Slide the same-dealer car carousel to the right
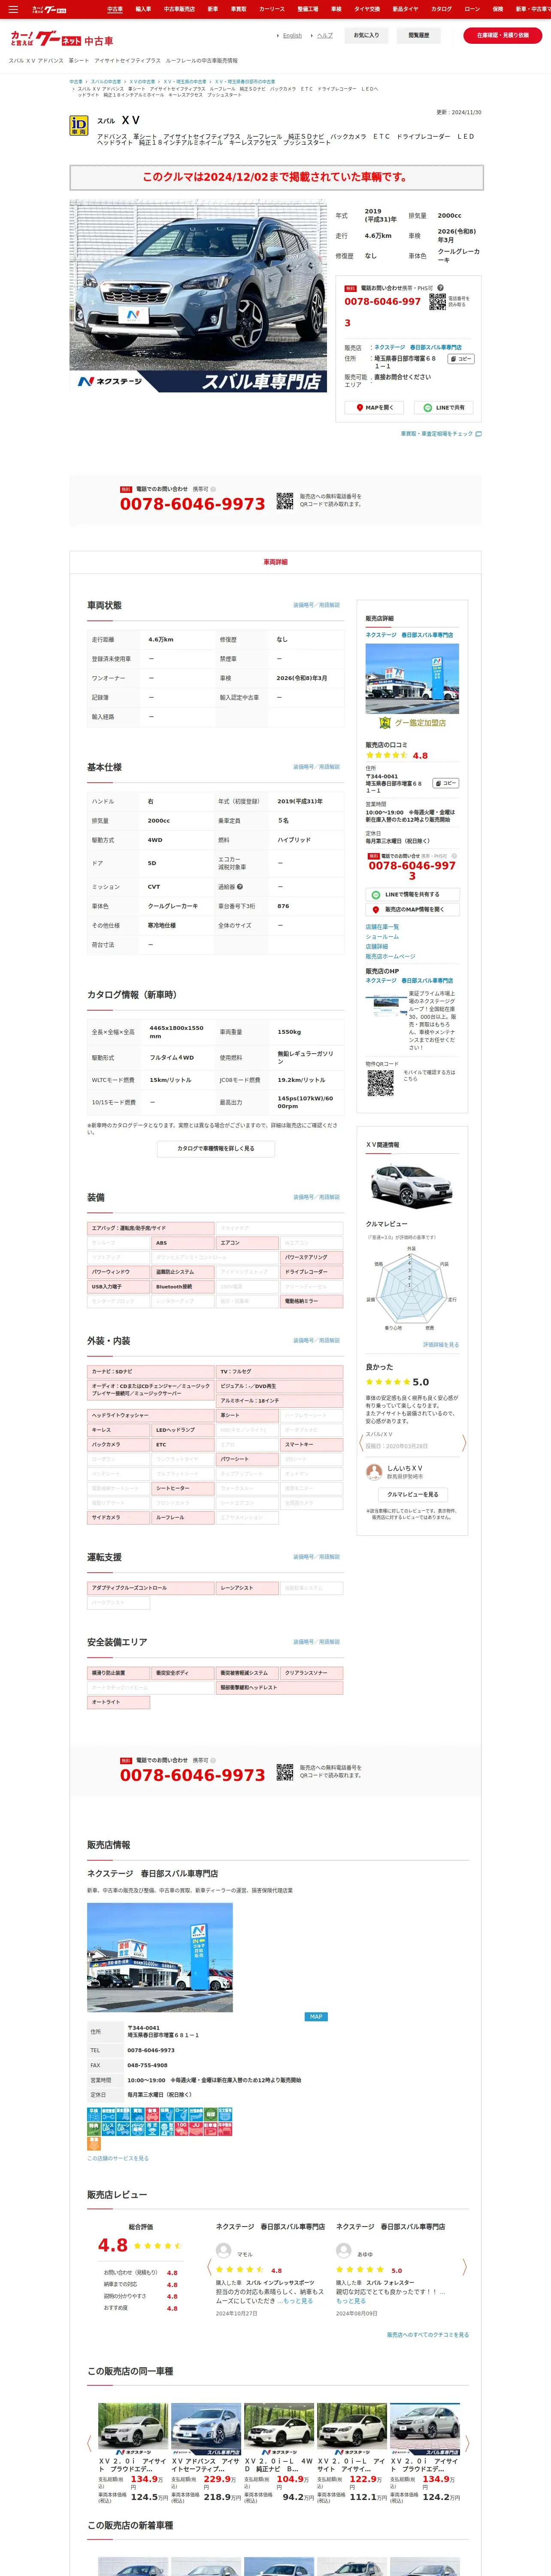 467,2443
